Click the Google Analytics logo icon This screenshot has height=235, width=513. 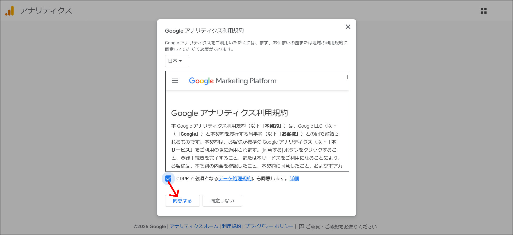tap(9, 11)
